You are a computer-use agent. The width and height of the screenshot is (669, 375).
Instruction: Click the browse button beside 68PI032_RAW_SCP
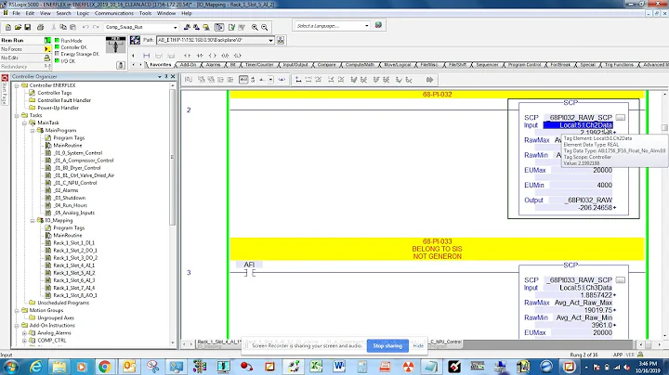(x=621, y=118)
